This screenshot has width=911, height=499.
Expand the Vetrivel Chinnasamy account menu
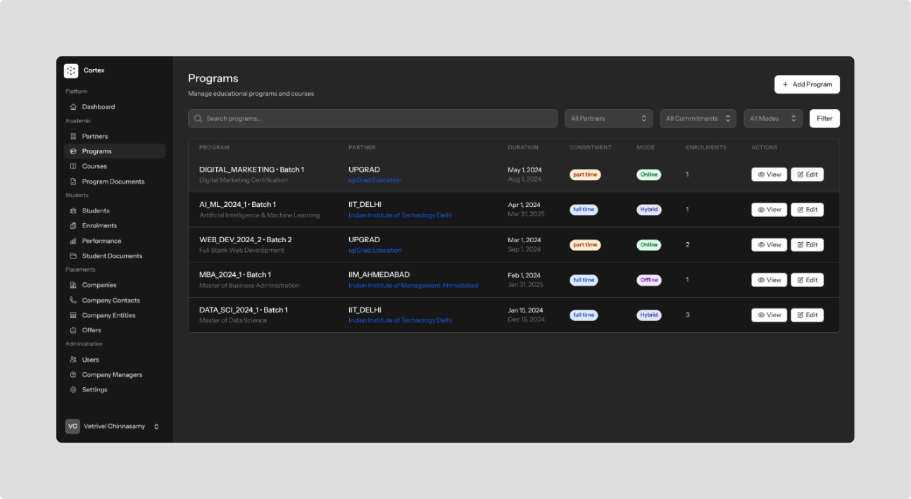[x=115, y=427]
